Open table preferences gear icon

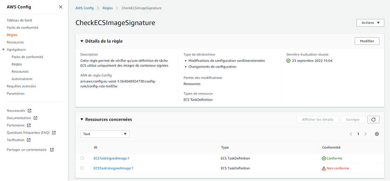coord(377,134)
